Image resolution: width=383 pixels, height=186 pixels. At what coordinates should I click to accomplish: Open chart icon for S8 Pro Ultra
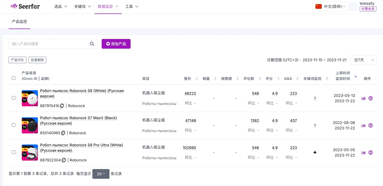(x=364, y=152)
